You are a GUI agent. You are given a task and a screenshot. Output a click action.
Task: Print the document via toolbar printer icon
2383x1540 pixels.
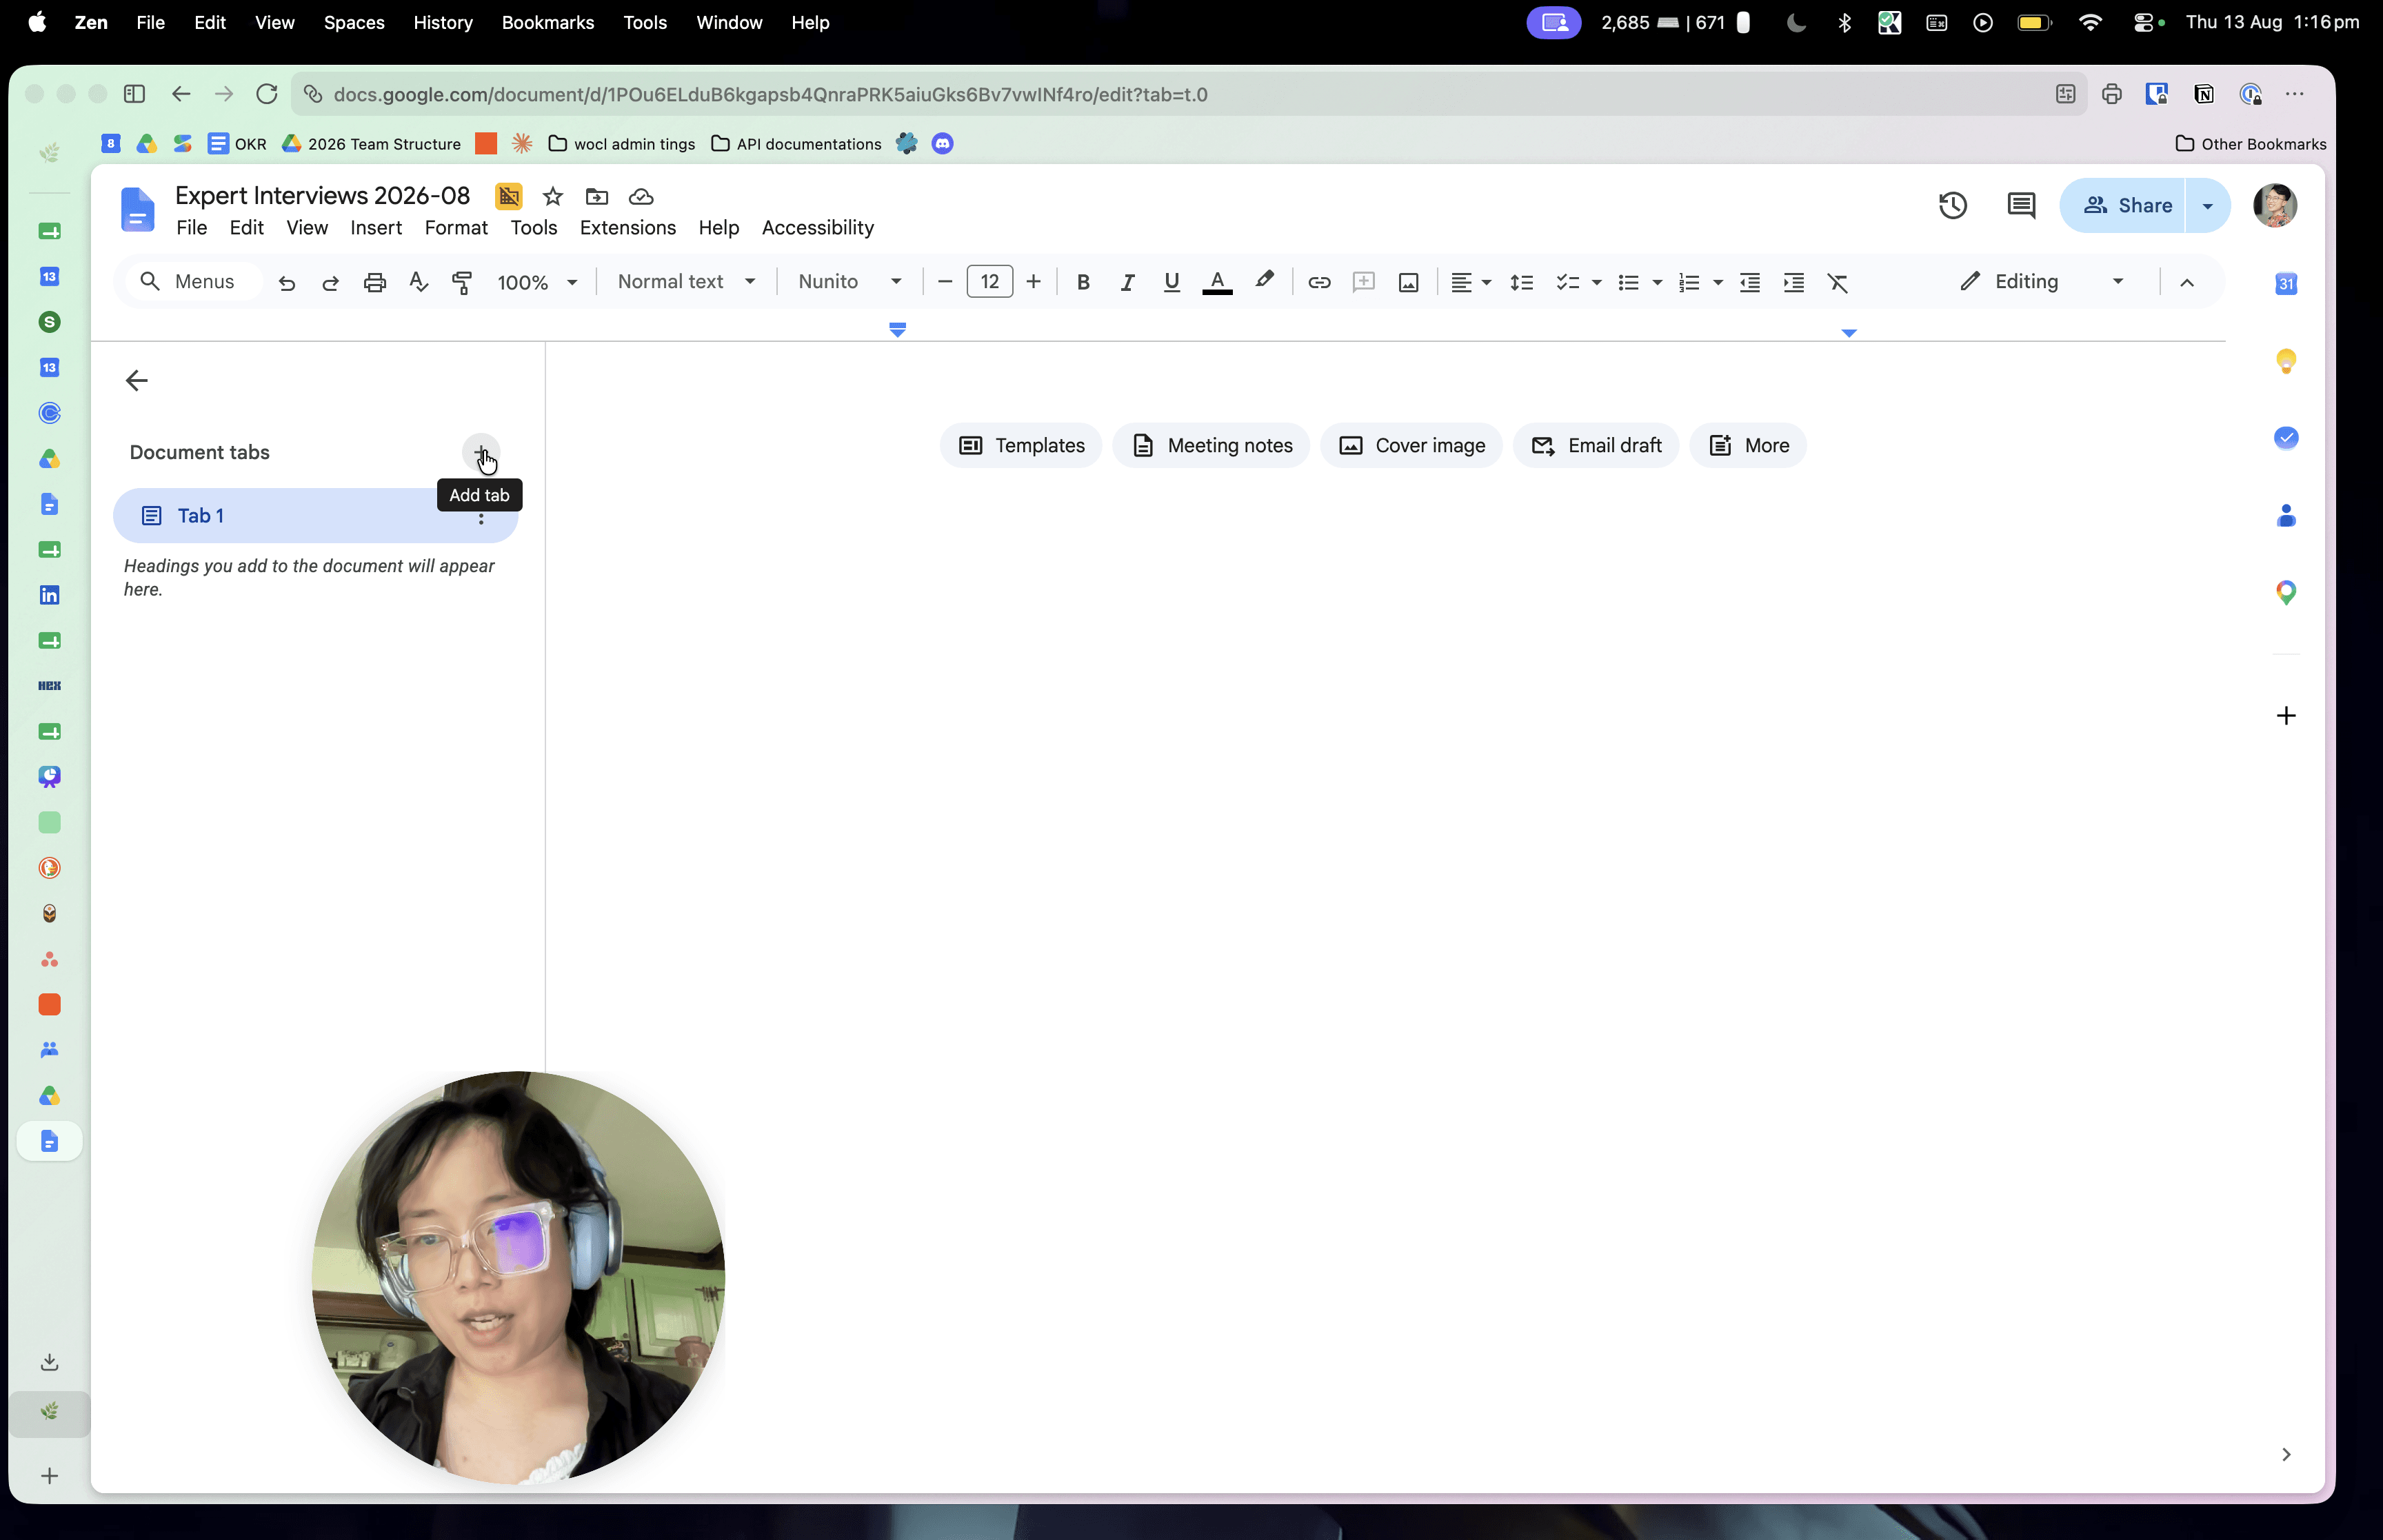pyautogui.click(x=375, y=283)
